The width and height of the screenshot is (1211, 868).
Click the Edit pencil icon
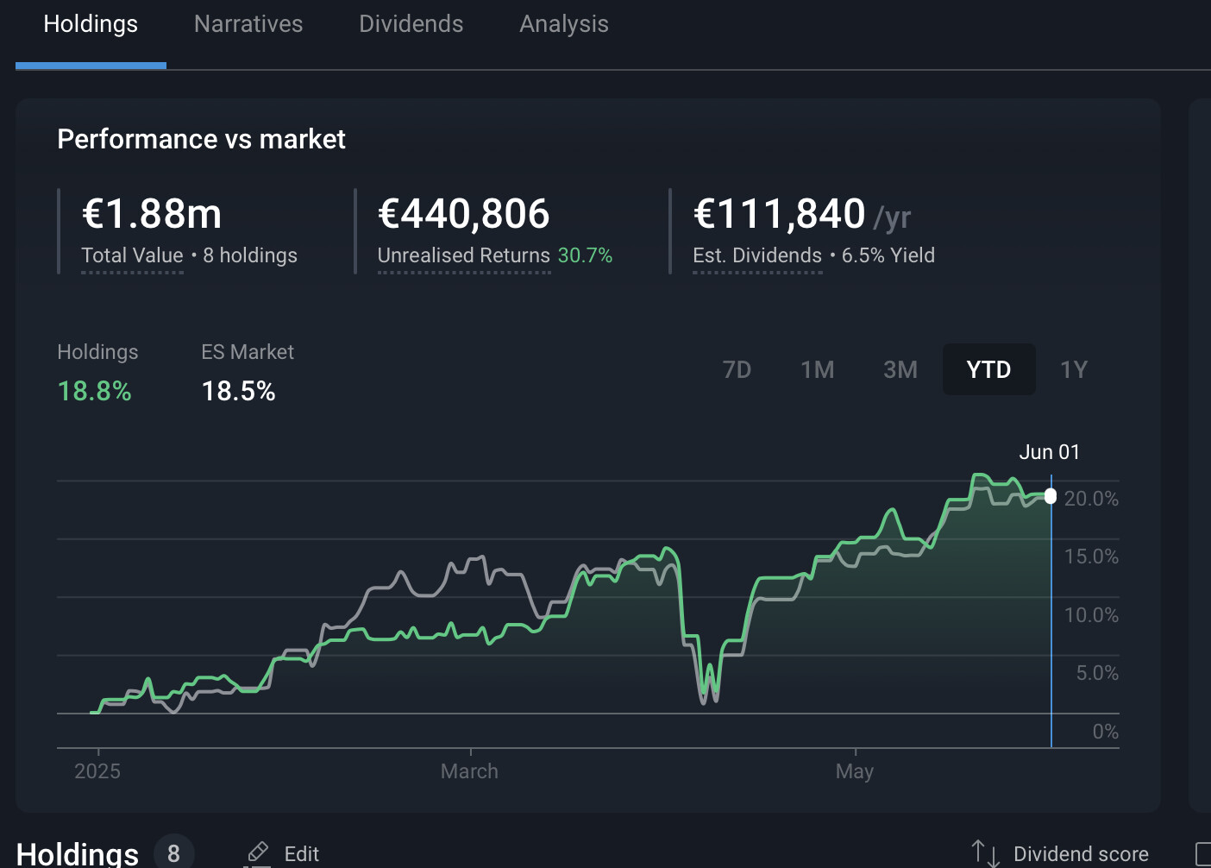pyautogui.click(x=257, y=853)
